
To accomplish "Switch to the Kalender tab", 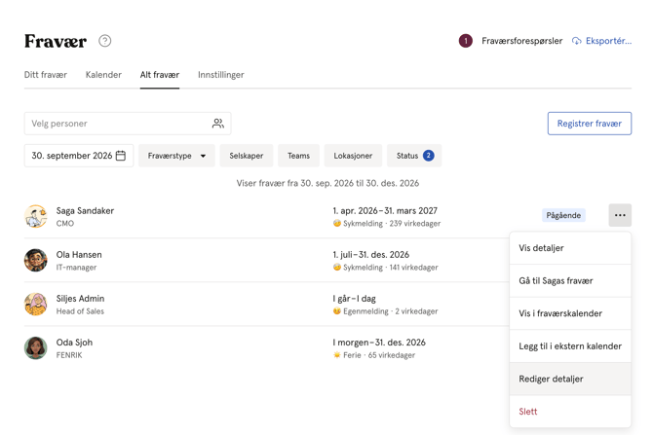I will [103, 75].
